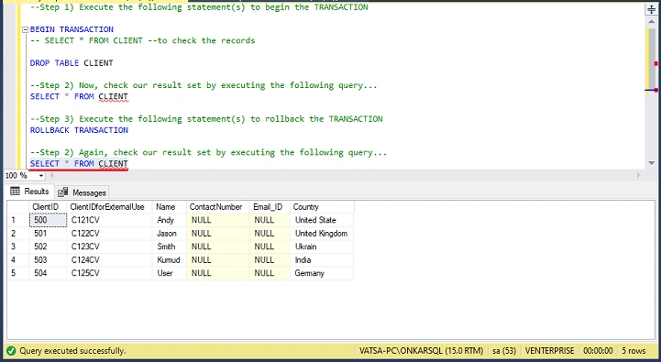Image resolution: width=661 pixels, height=362 pixels.
Task: Select the Name cell Jason
Action: [169, 234]
